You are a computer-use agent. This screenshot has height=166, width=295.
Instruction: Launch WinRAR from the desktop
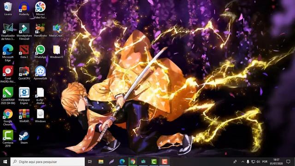click(x=24, y=116)
